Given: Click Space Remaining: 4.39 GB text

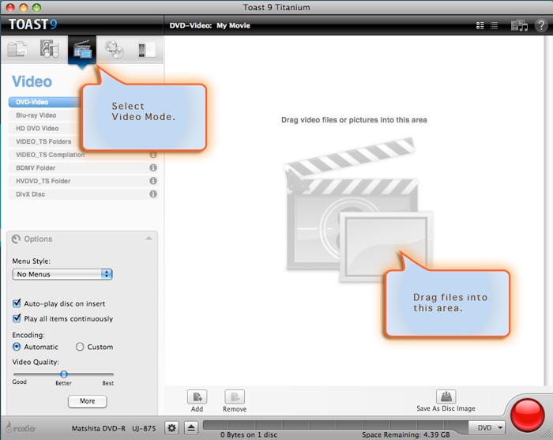Looking at the screenshot, I should click(406, 434).
